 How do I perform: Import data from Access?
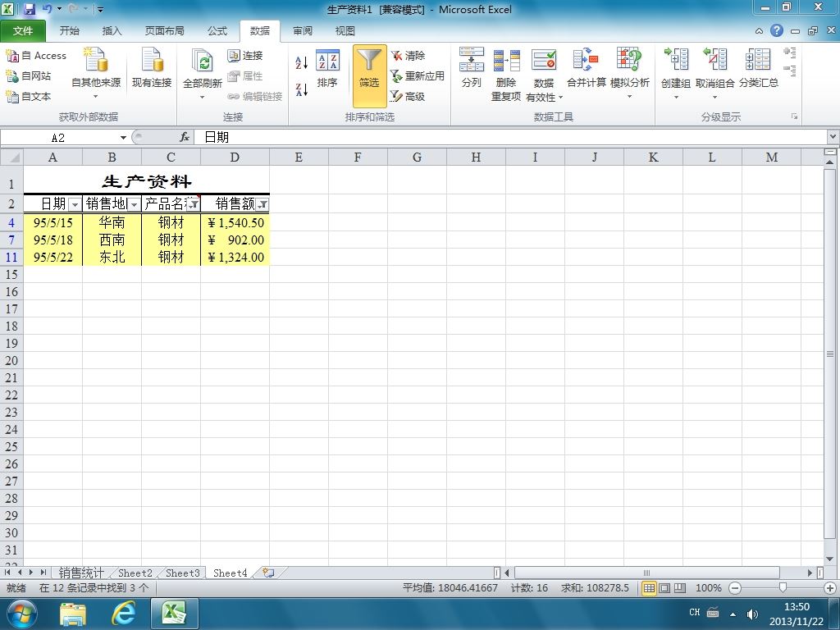point(36,55)
